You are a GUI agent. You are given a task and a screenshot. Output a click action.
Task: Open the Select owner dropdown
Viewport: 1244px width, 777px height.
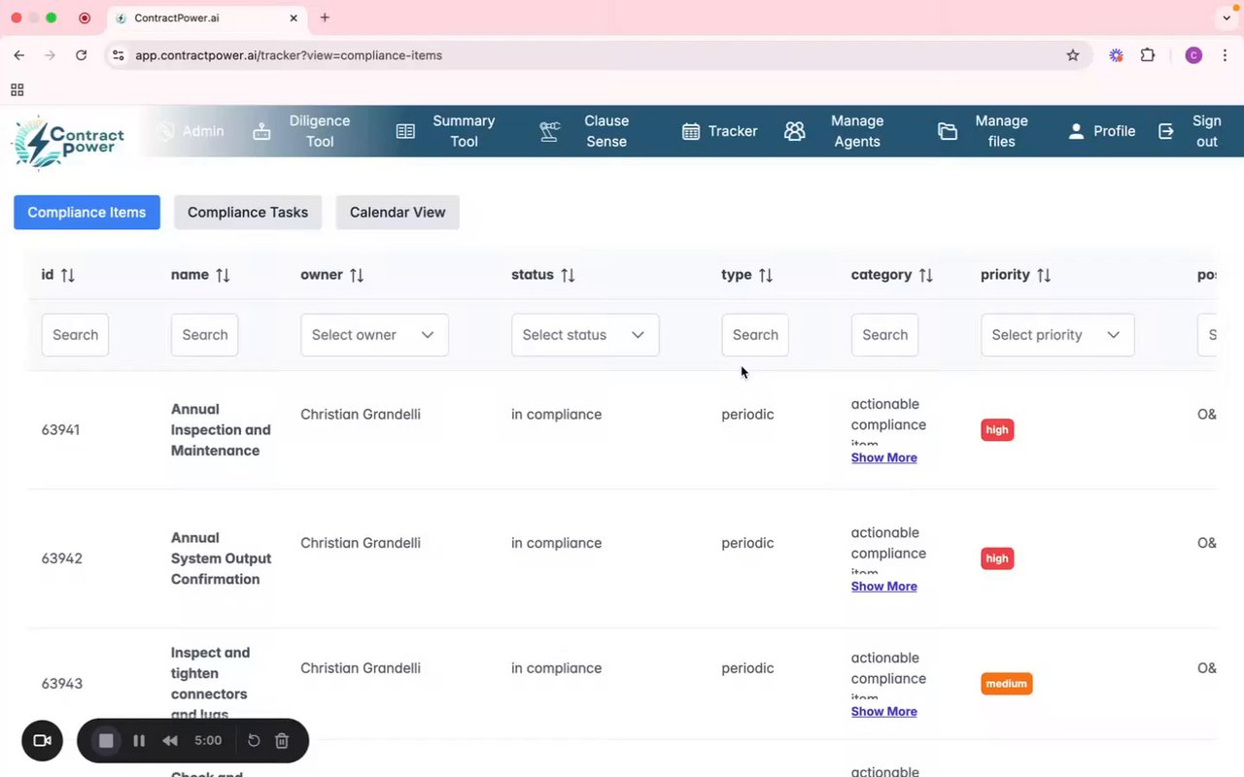click(374, 335)
